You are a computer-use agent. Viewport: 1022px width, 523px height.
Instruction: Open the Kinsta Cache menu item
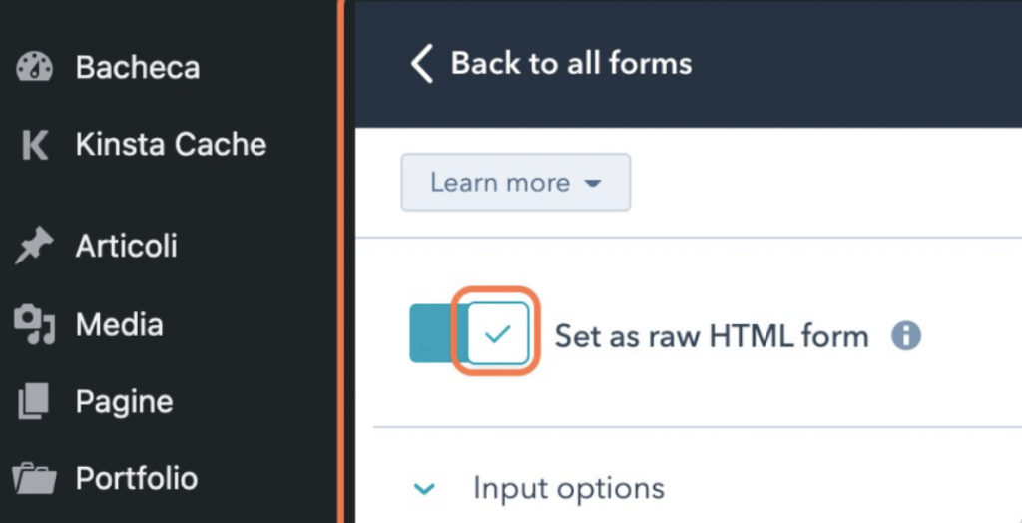pyautogui.click(x=171, y=145)
